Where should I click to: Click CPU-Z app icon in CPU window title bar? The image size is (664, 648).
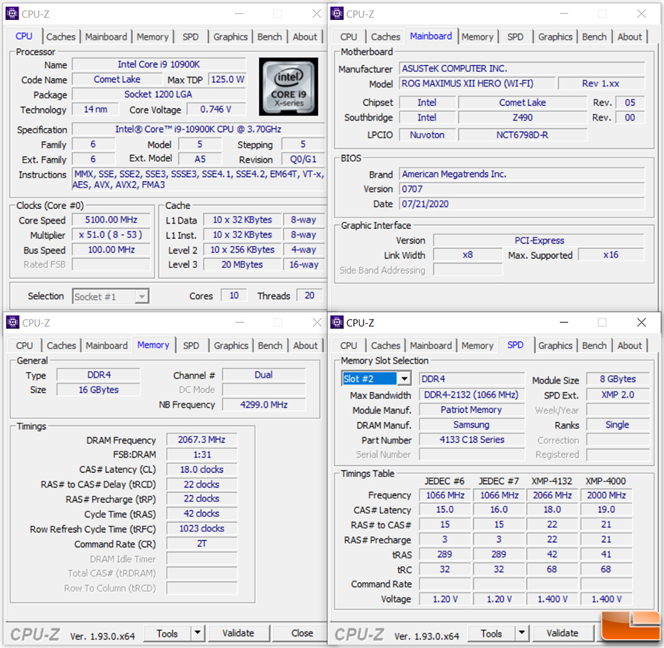click(12, 14)
